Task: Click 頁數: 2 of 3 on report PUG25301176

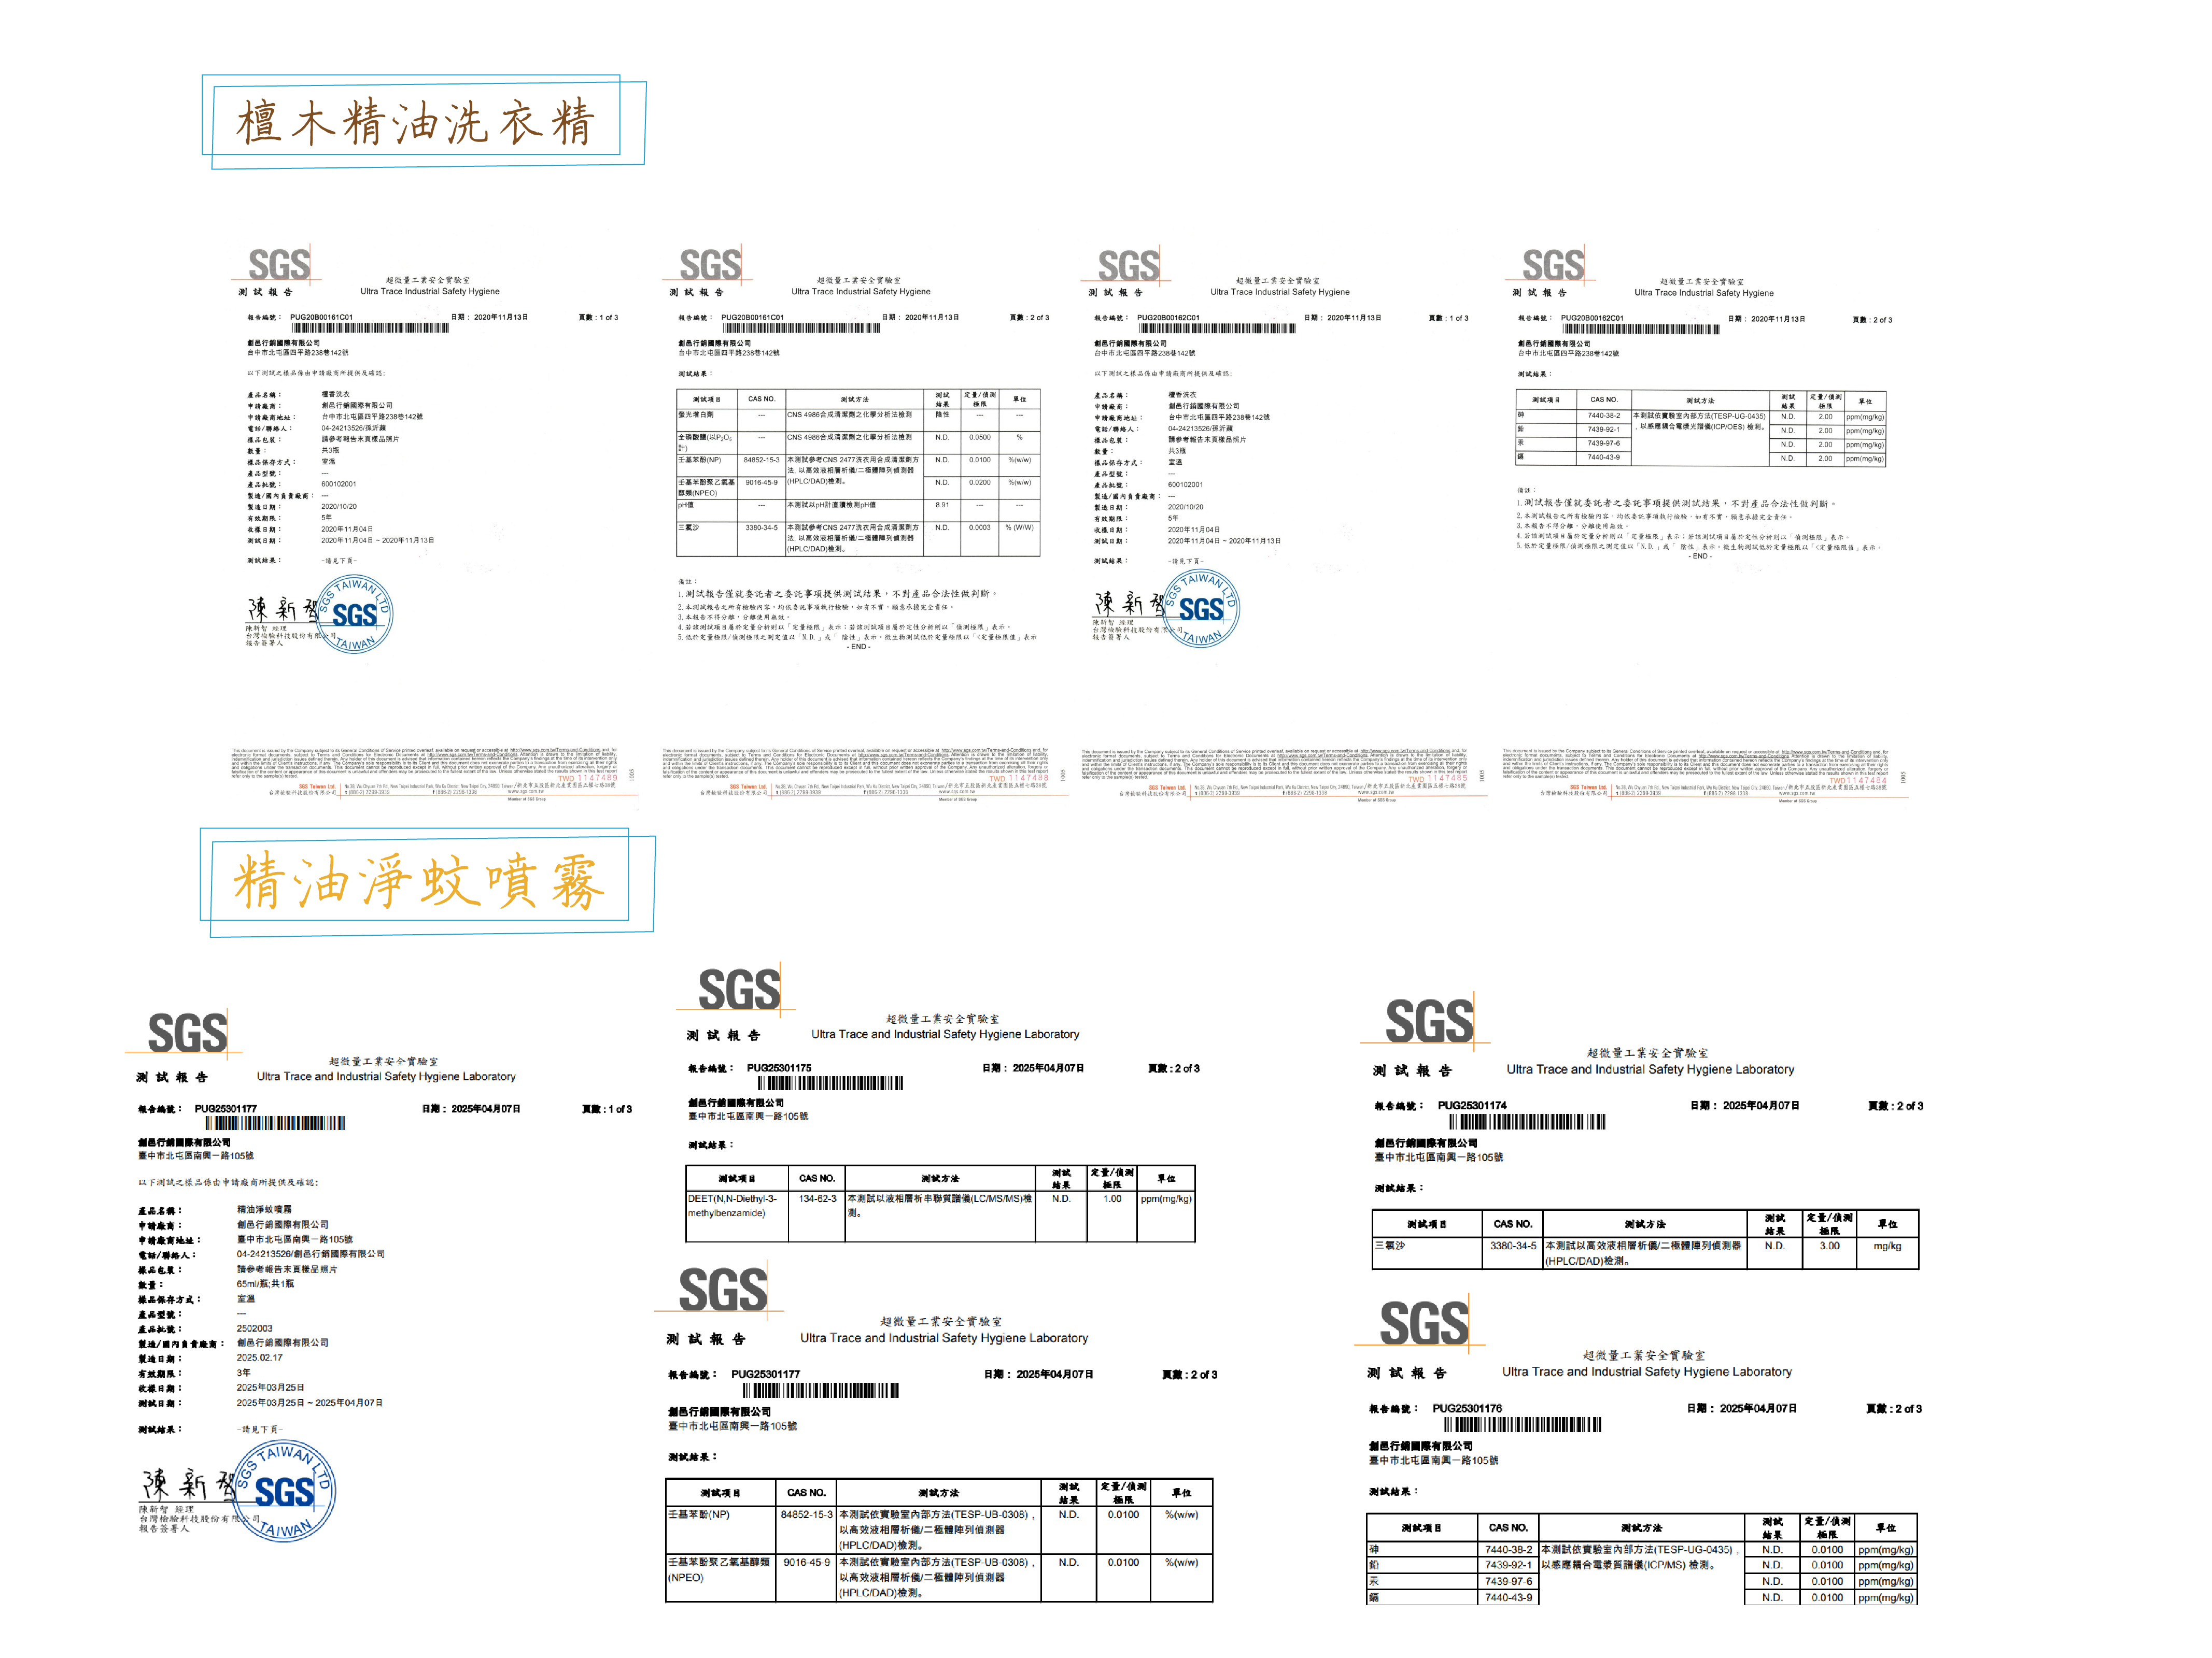Action: click(1893, 1408)
